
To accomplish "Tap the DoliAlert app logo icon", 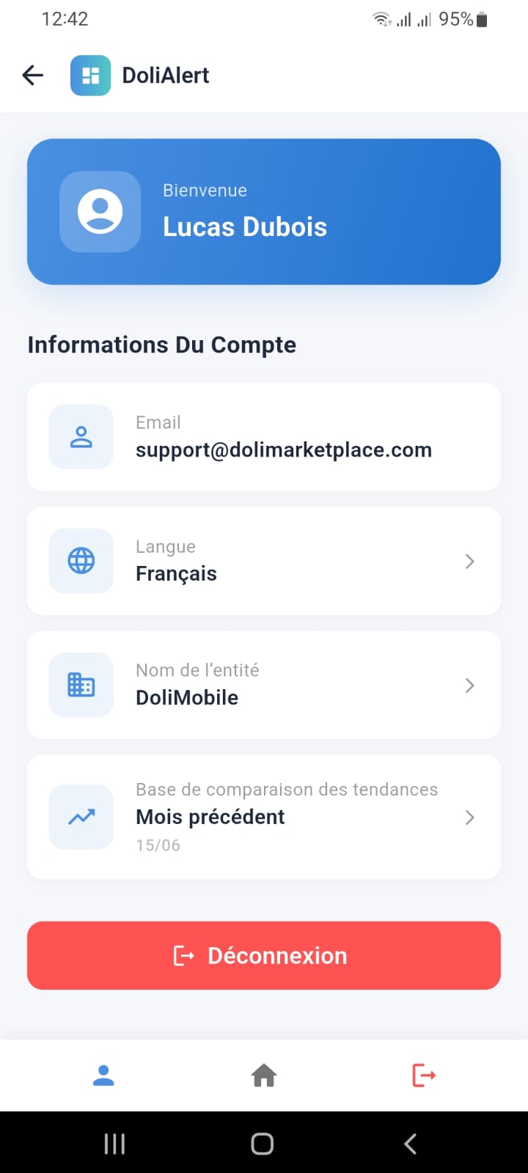I will click(90, 75).
